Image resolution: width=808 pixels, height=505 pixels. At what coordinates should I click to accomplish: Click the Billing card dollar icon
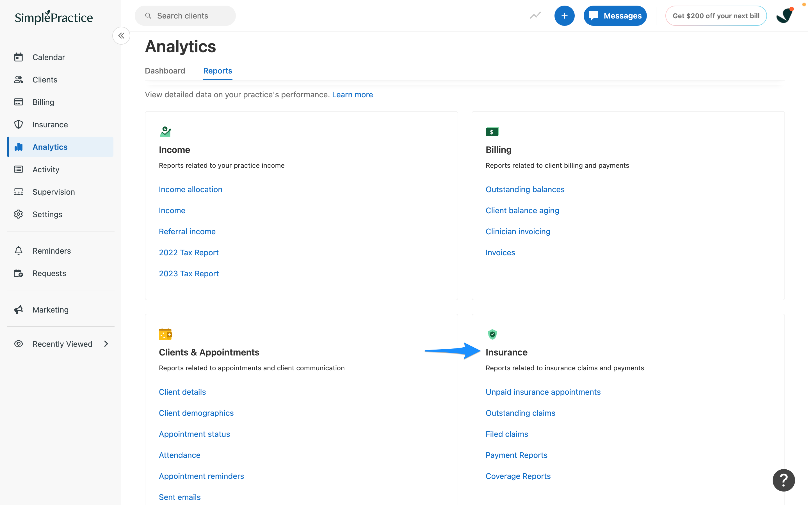point(492,132)
